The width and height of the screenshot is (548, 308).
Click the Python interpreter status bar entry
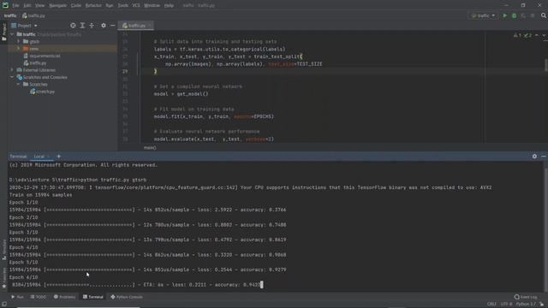coord(526,305)
